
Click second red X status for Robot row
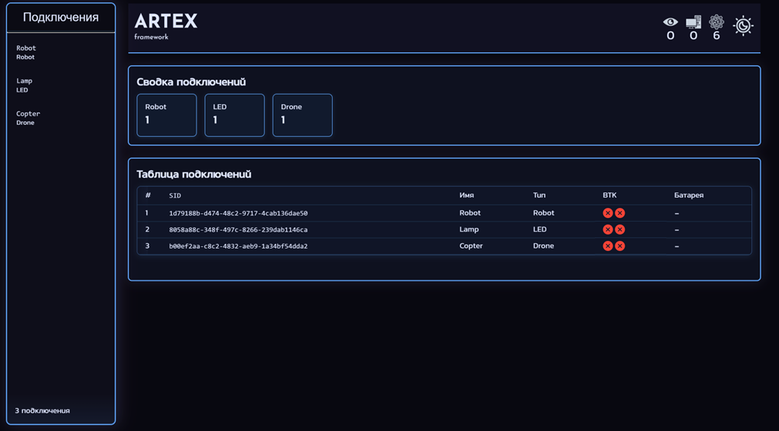pos(620,213)
